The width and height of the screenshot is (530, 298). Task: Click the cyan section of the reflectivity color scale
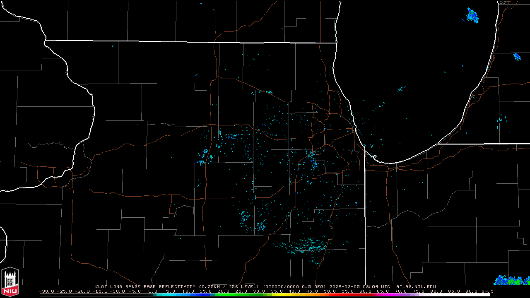pyautogui.click(x=174, y=295)
